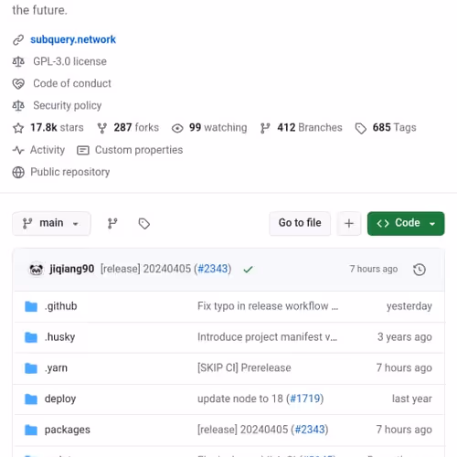Click the last year timestamp
This screenshot has width=457, height=457.
pos(412,399)
